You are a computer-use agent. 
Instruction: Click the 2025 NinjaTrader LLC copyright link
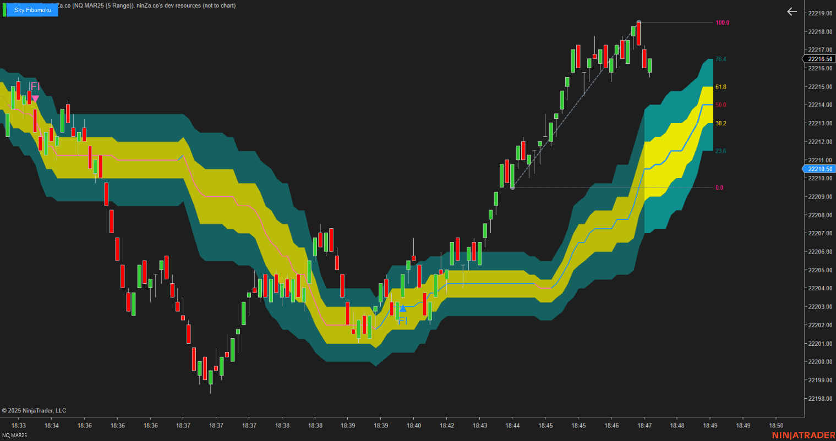click(34, 410)
